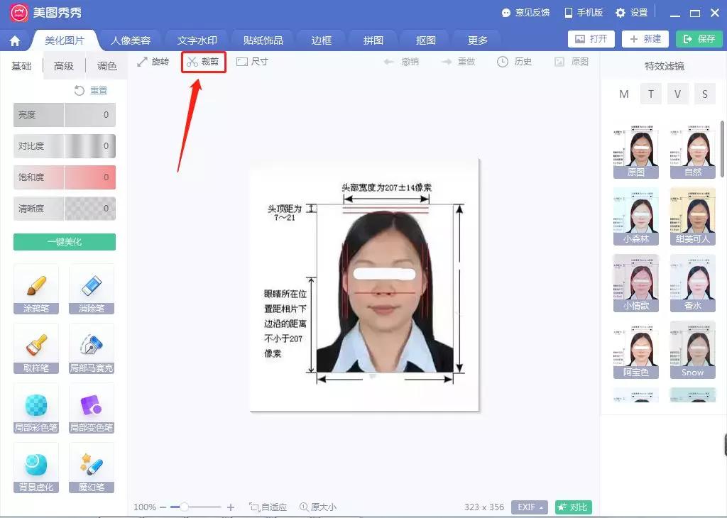Open the 尺寸 size tool
The height and width of the screenshot is (518, 727).
tap(252, 62)
